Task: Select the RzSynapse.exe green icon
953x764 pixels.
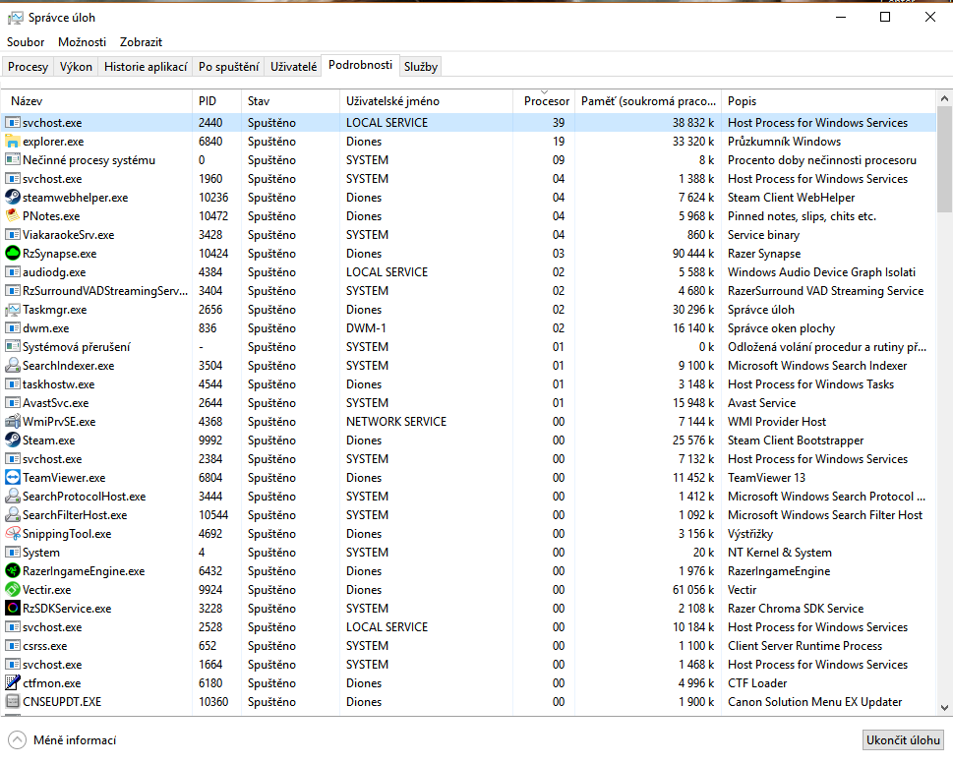Action: (13, 254)
